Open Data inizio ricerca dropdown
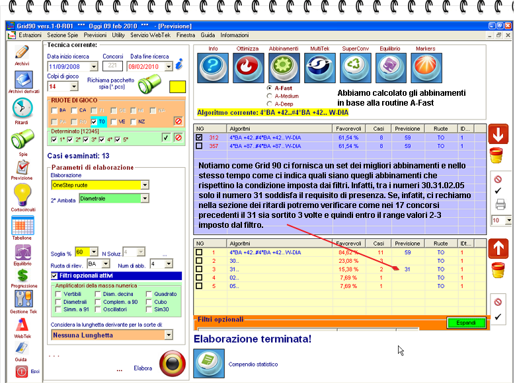The height and width of the screenshot is (383, 515). (94, 67)
